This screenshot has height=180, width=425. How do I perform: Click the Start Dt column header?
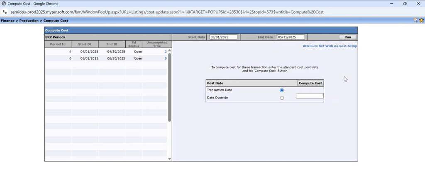(85, 44)
